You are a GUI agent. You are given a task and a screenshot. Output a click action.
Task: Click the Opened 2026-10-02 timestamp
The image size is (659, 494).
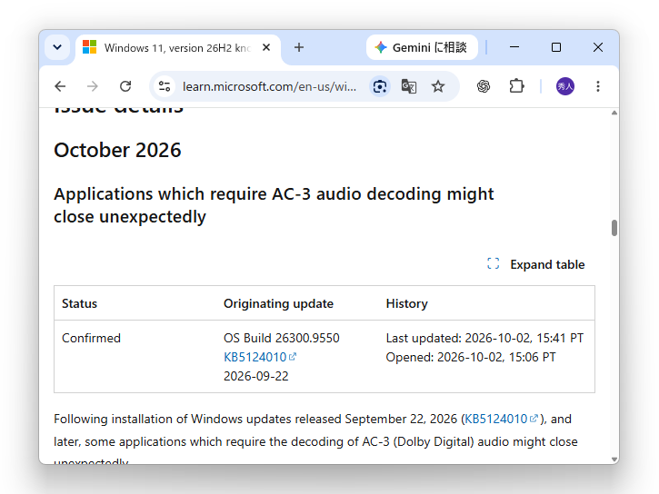pyautogui.click(x=471, y=357)
